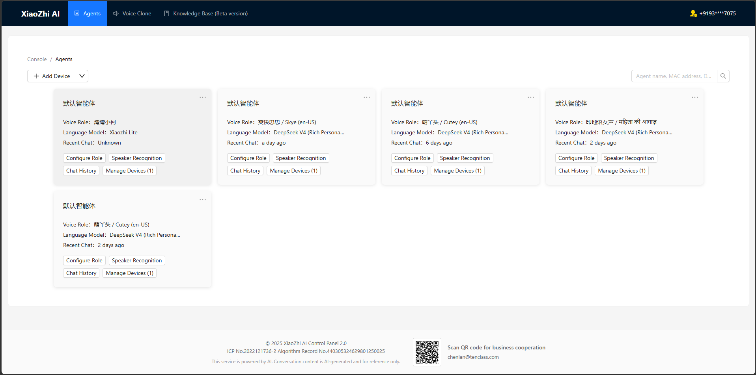Click Recent Chat 6 days ago text
Image resolution: width=756 pixels, height=375 pixels.
point(422,143)
